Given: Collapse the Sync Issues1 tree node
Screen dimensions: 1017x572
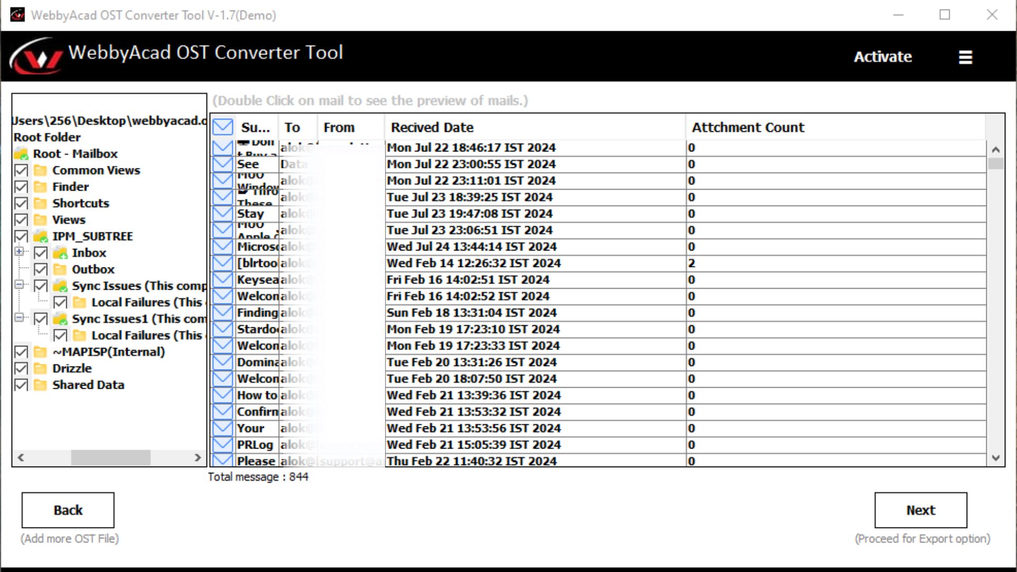Looking at the screenshot, I should pos(20,318).
